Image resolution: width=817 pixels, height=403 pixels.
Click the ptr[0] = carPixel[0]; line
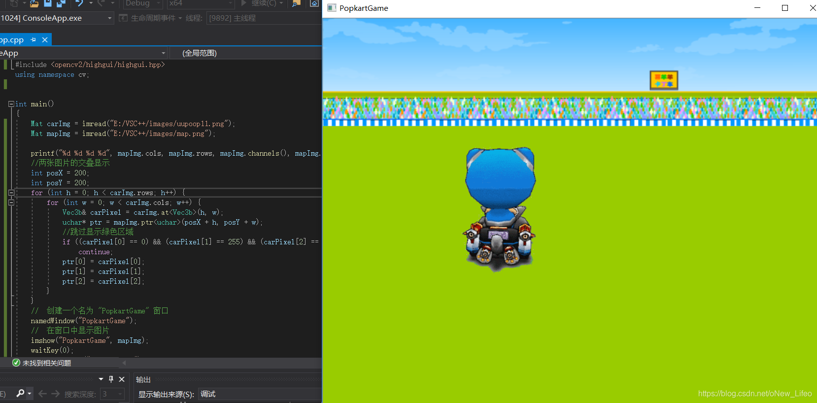coord(103,262)
